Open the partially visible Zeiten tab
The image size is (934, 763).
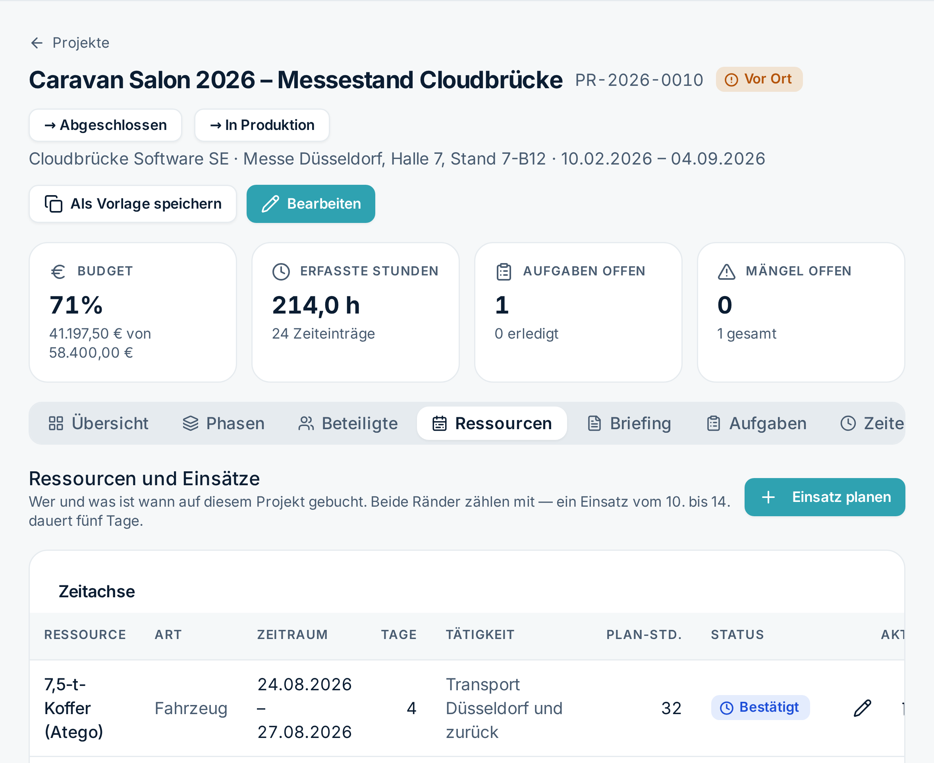pyautogui.click(x=872, y=423)
